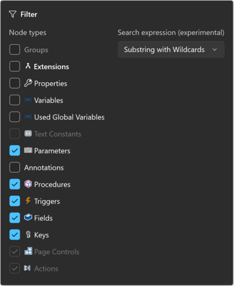
Task: Click the Variables label
Action: click(x=48, y=100)
